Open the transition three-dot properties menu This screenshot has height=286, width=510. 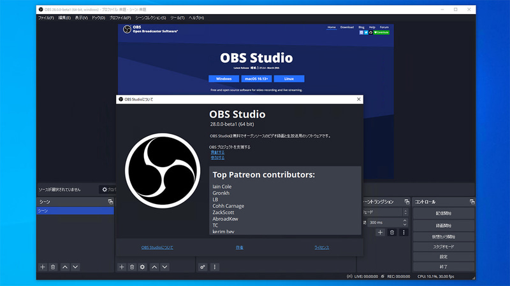click(x=404, y=232)
